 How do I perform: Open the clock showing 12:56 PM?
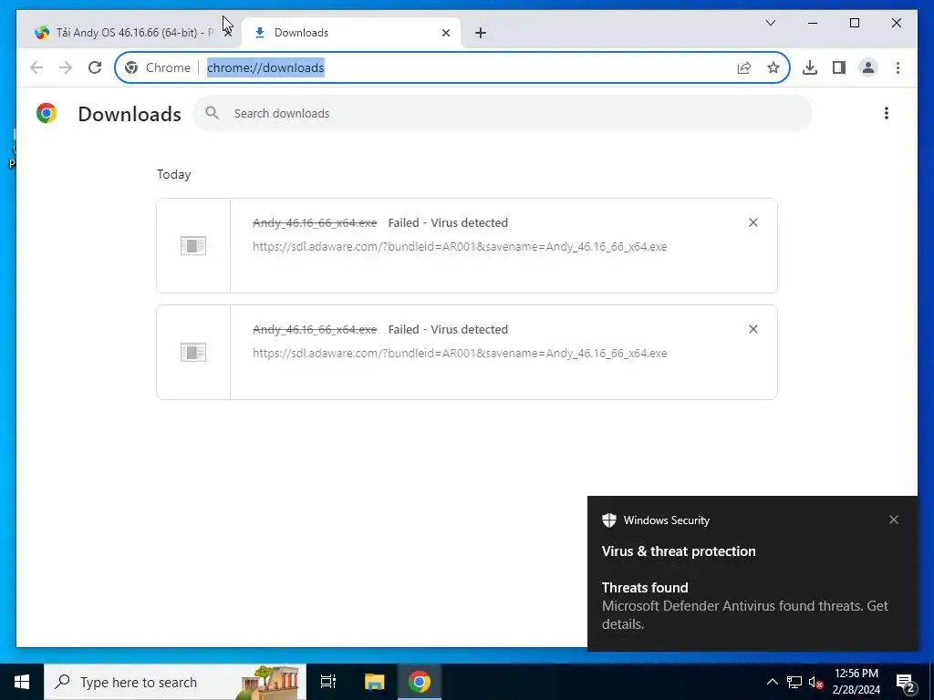coord(856,682)
